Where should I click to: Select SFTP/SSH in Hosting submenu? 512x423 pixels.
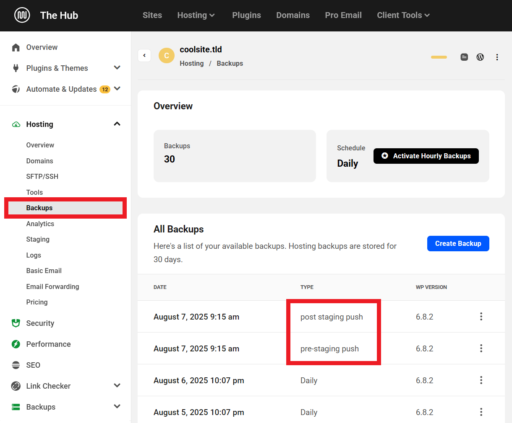click(x=42, y=176)
